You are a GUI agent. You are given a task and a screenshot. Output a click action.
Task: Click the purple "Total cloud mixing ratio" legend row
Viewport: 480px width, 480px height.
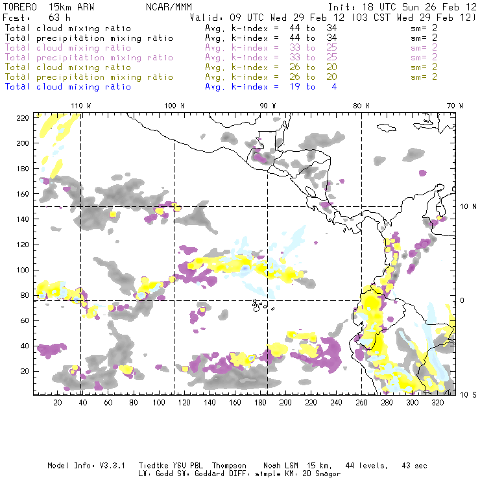pyautogui.click(x=221, y=48)
